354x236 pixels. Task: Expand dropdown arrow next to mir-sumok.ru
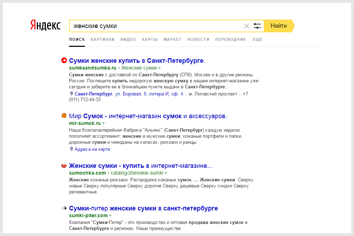104,124
